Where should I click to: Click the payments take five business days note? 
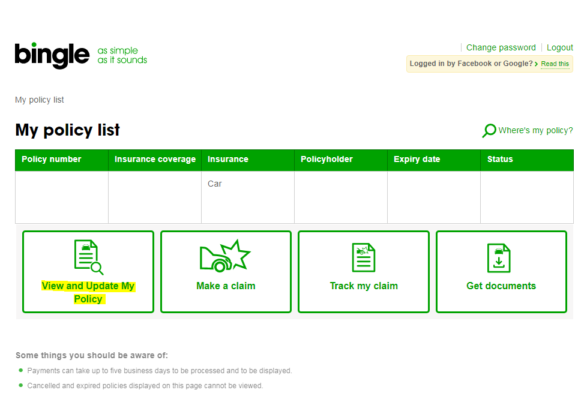click(x=160, y=371)
